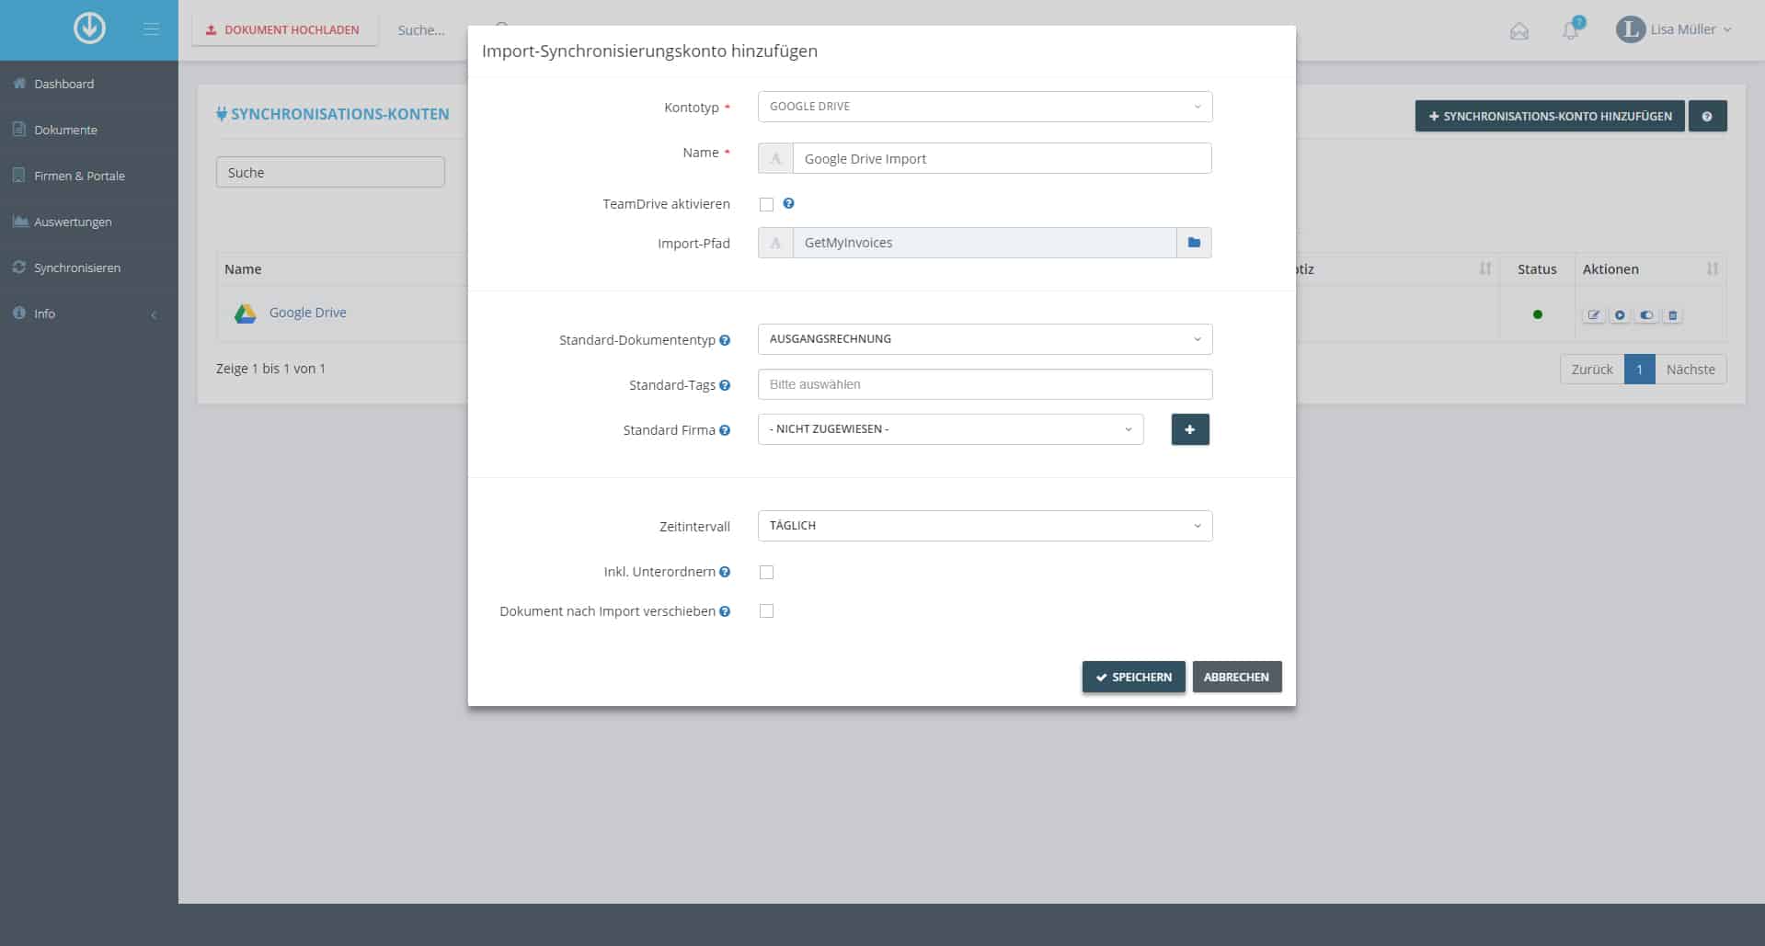This screenshot has height=946, width=1765.
Task: Click Synchronisations-Konto hinzufügen button
Action: [x=1550, y=116]
